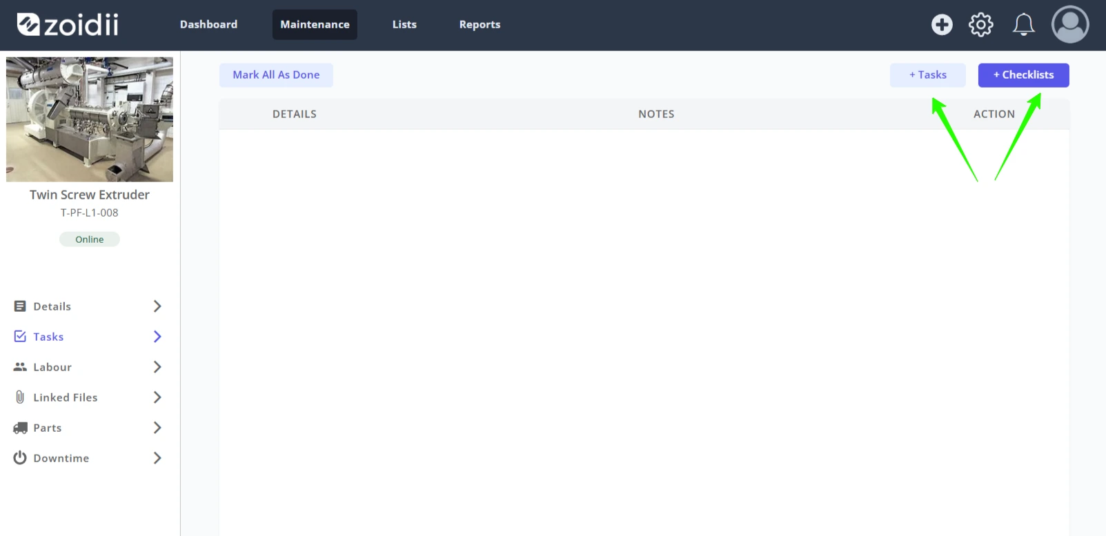Click the Linked Files paperclip icon
1106x536 pixels.
pos(20,397)
